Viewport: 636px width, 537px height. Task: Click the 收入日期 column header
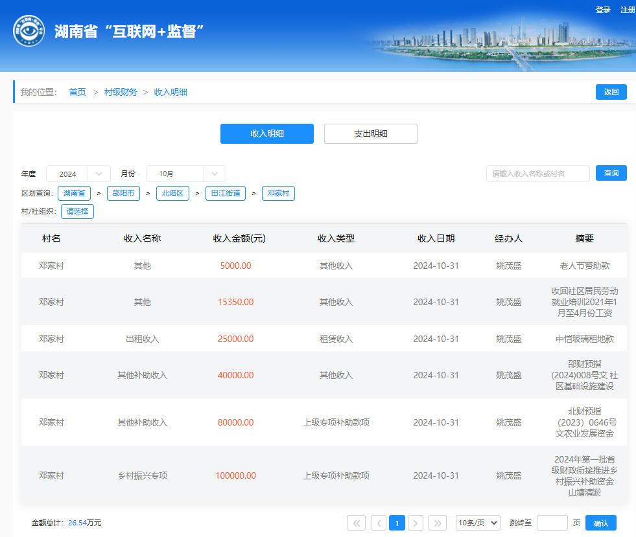tap(436, 238)
